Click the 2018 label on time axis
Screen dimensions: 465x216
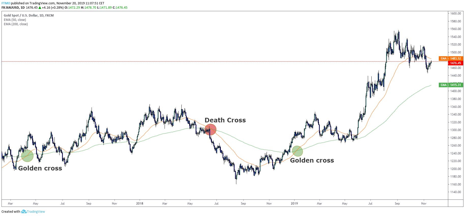click(x=140, y=204)
